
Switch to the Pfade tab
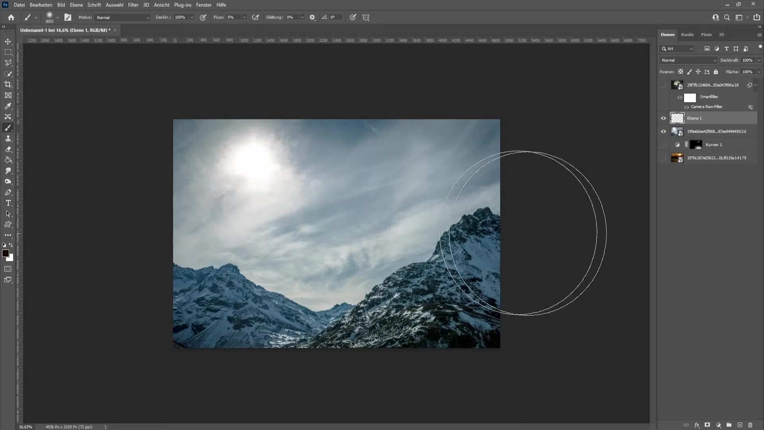pos(706,35)
